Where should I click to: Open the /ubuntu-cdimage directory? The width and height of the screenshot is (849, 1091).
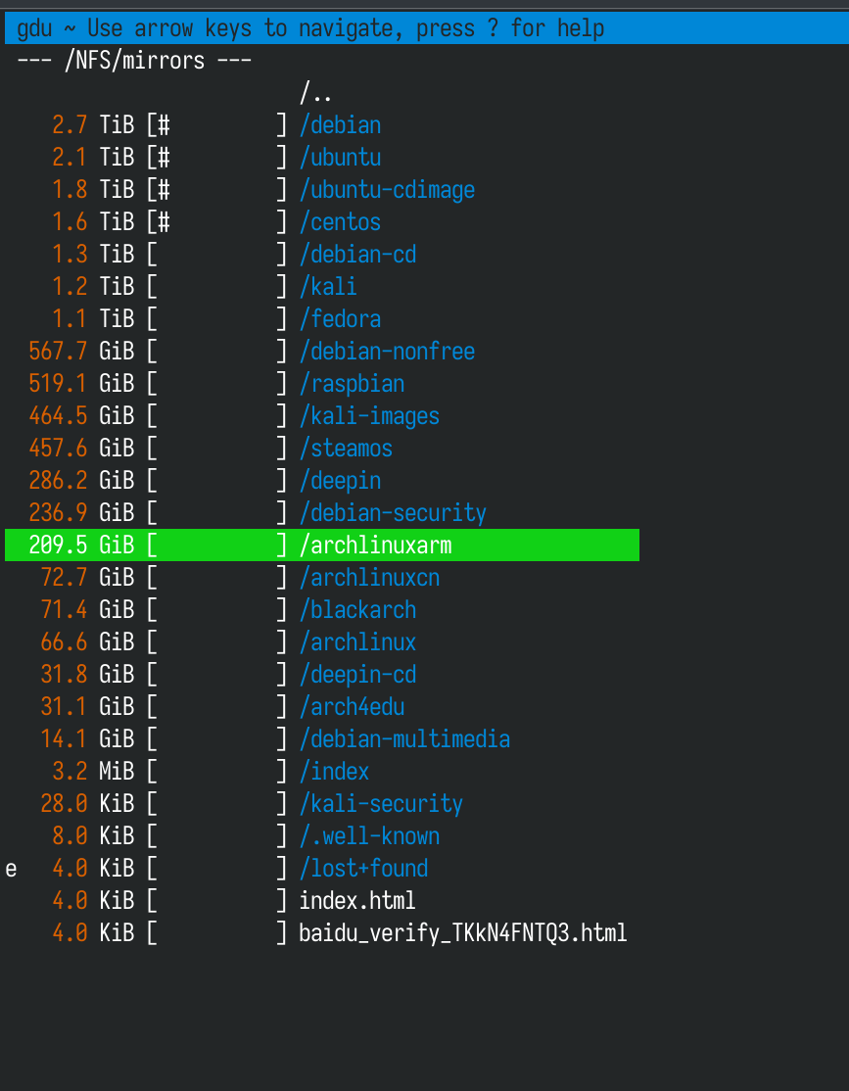[x=387, y=190]
